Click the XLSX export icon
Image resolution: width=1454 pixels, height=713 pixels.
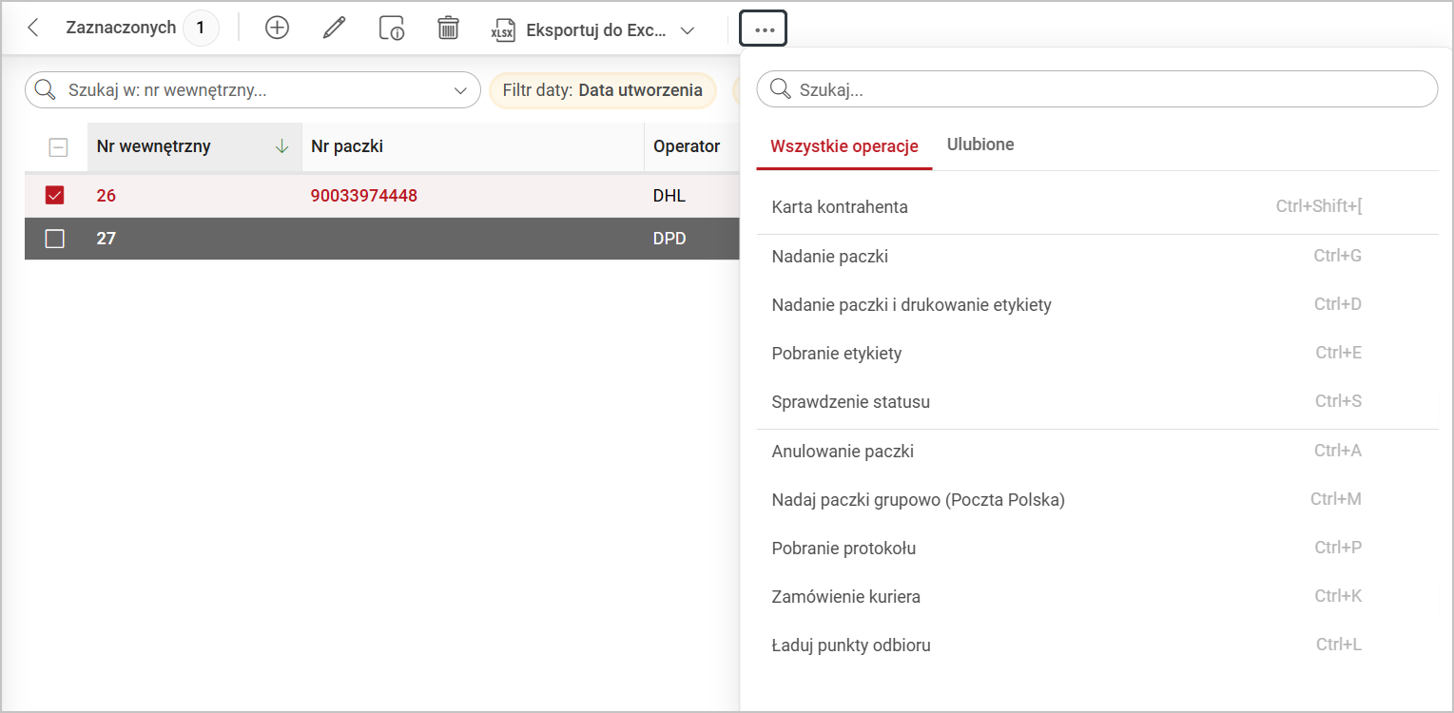point(502,29)
